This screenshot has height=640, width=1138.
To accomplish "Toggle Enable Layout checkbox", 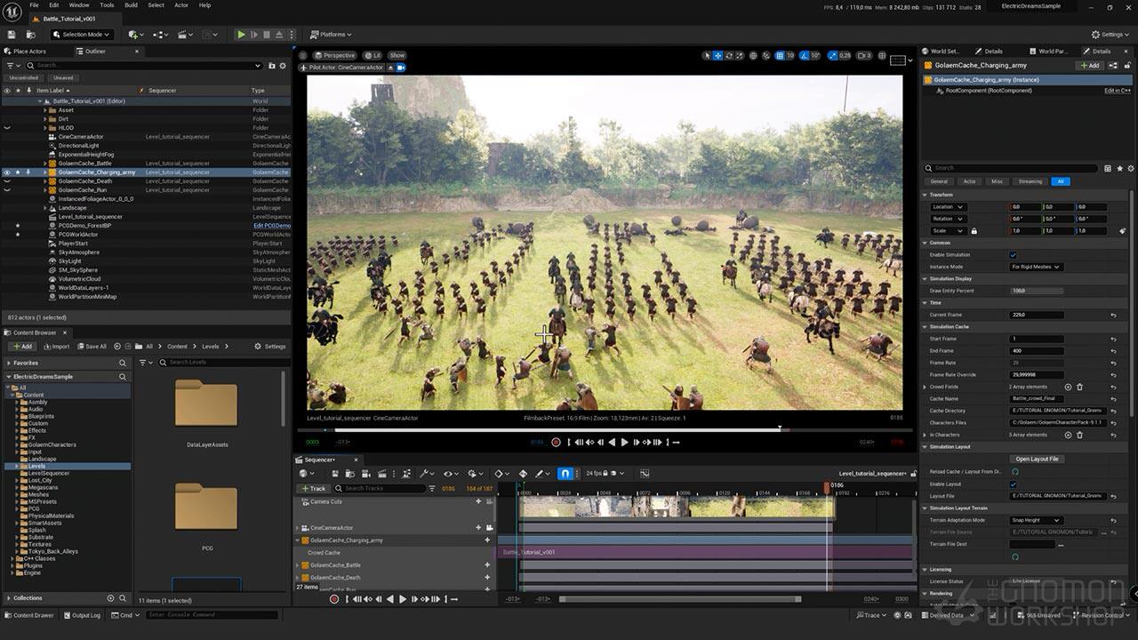I will [x=1013, y=484].
